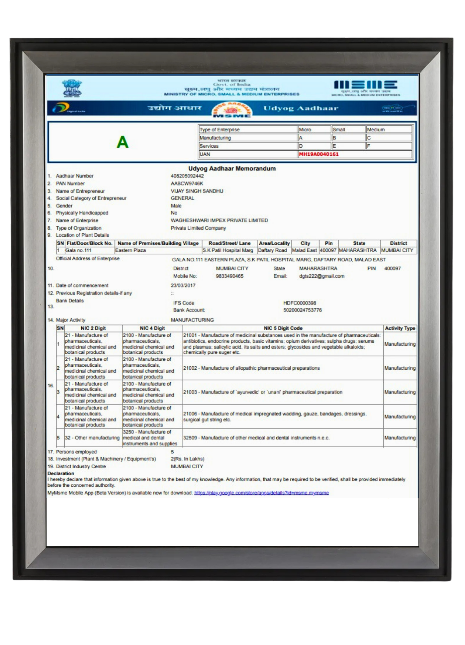Click the 'NIC 4 Digit' column header
Screen dimensions: 465x645
(152, 328)
